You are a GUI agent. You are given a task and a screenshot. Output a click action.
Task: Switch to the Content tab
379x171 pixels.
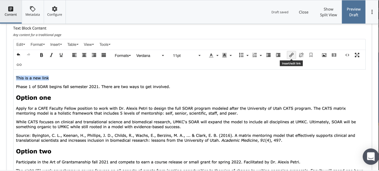[x=11, y=11]
